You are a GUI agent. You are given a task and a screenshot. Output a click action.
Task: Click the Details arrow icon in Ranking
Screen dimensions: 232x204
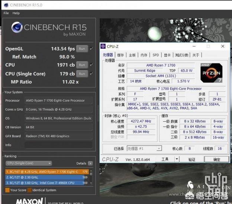tap(90, 164)
